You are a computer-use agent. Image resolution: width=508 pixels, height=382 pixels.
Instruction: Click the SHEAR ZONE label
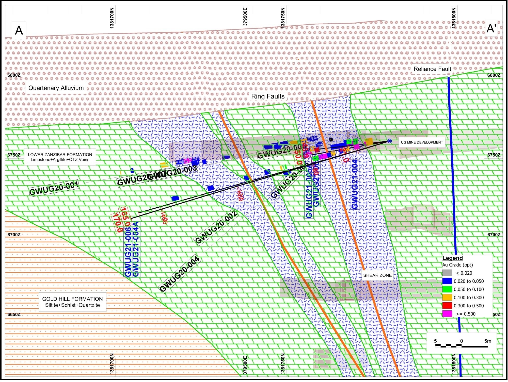[x=377, y=275]
